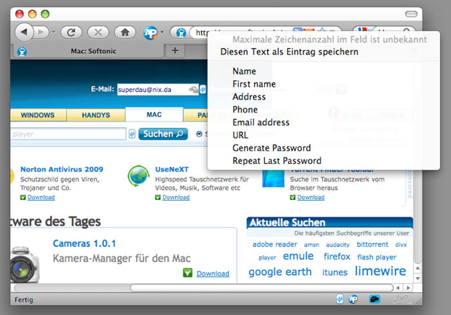Click emule search tag

pos(298,256)
